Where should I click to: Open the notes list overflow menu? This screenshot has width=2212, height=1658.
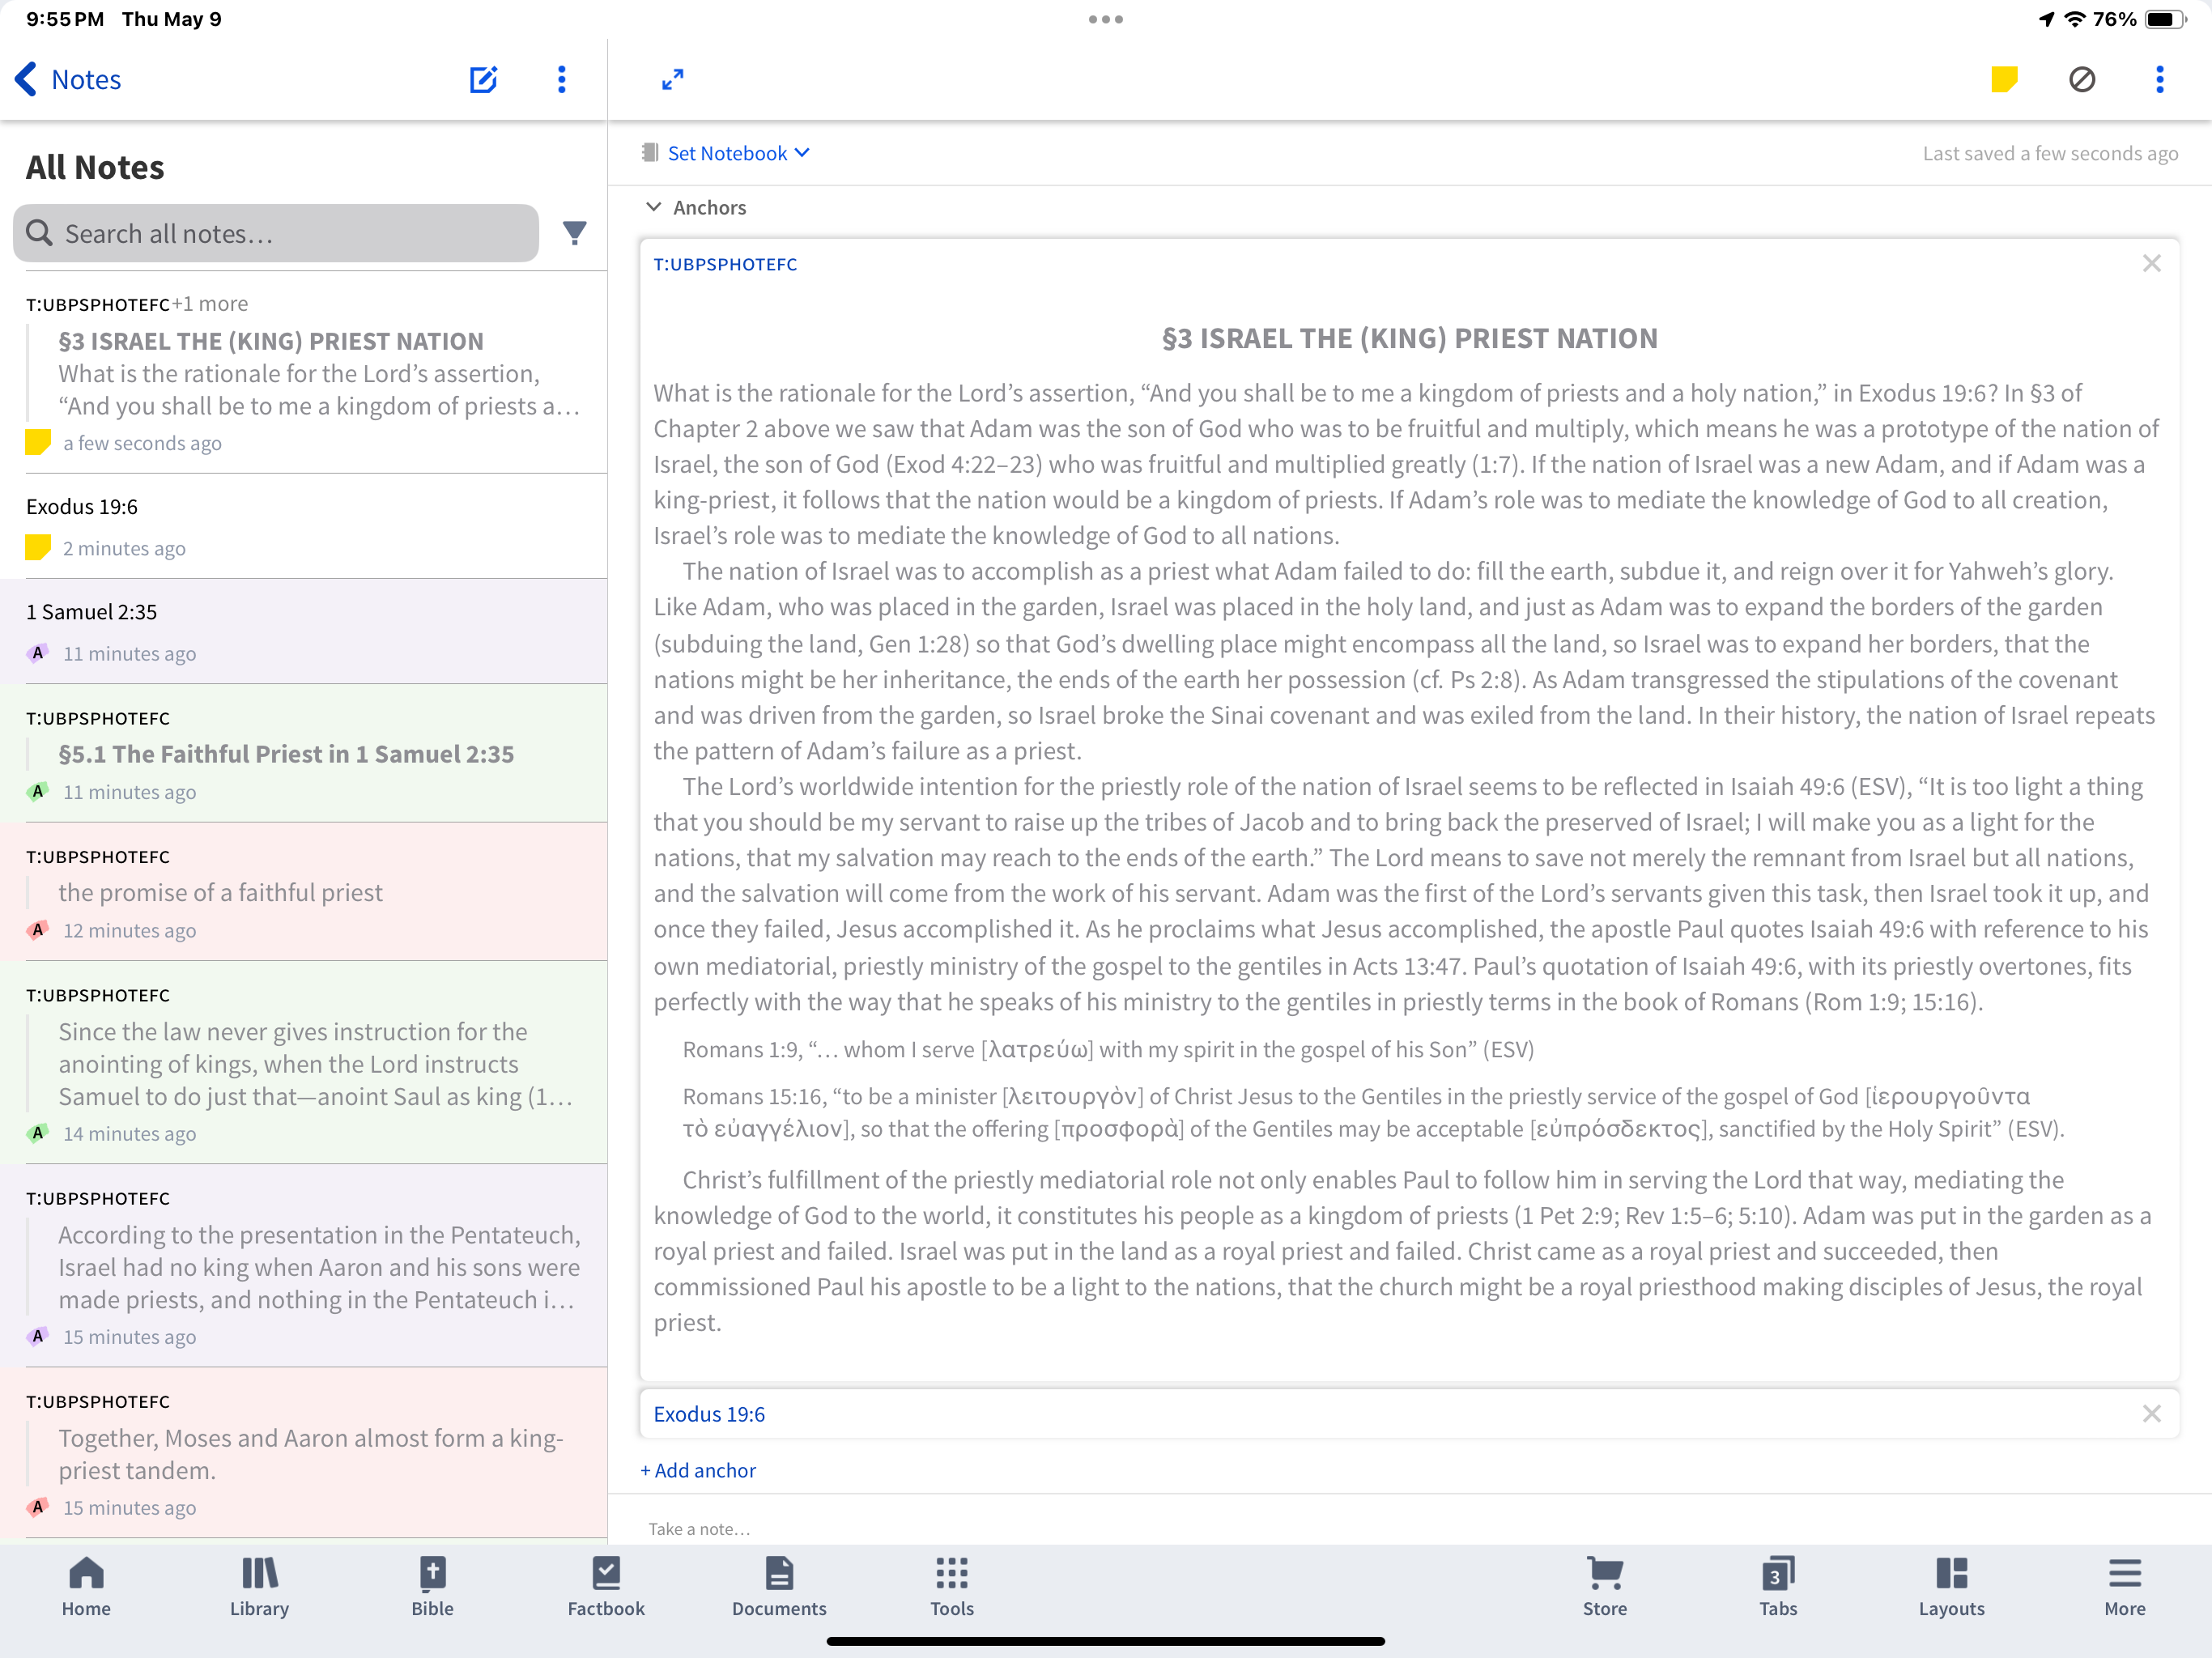pyautogui.click(x=562, y=79)
